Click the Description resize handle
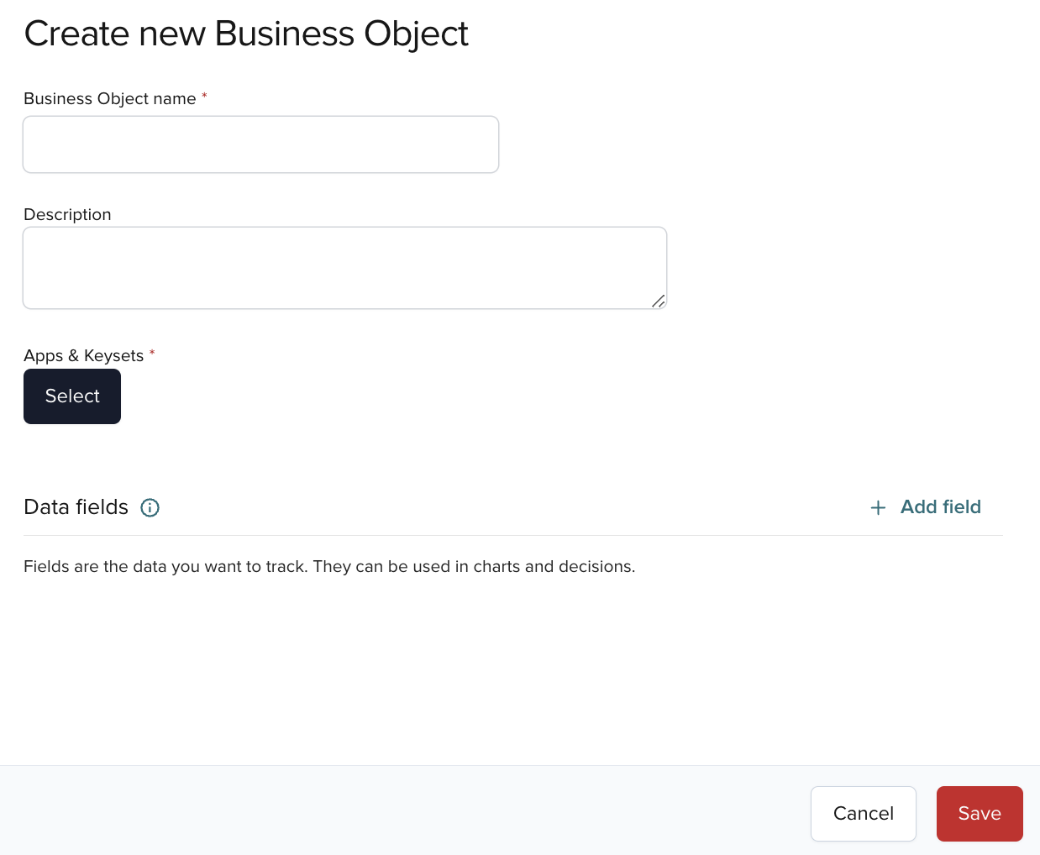 coord(659,302)
